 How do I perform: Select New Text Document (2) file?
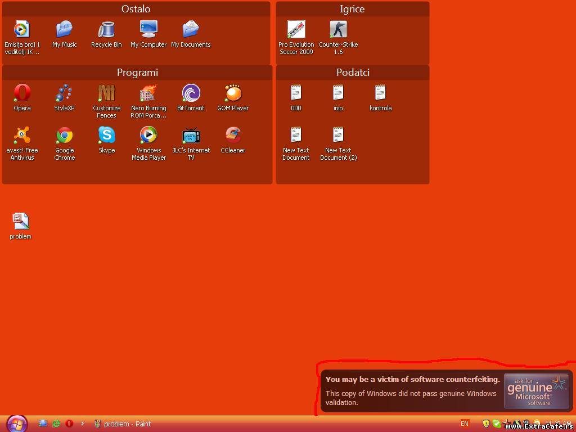click(338, 143)
